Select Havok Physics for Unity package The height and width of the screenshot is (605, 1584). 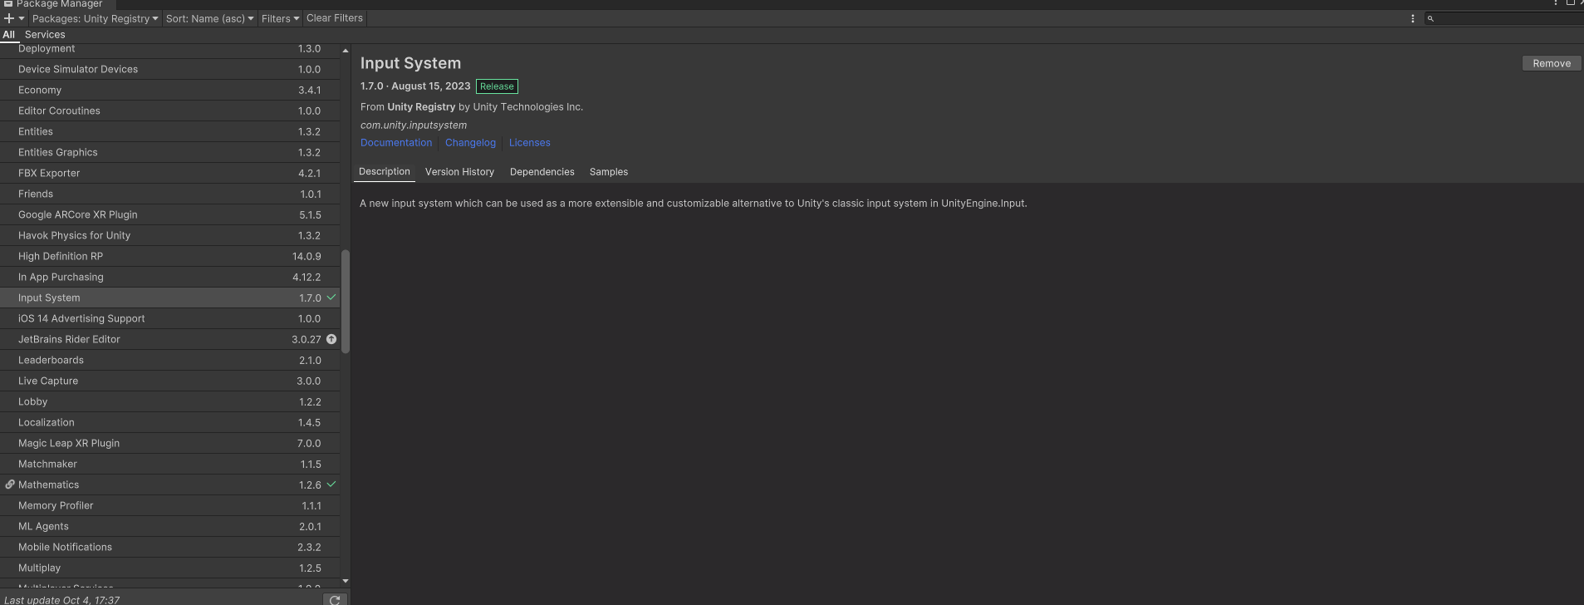click(x=169, y=235)
